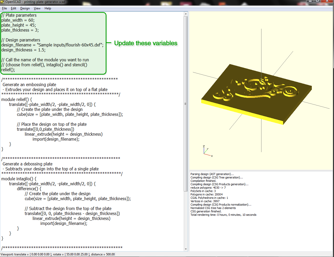Open the File menu
Viewport: 334px width, 257px height.
click(4, 8)
